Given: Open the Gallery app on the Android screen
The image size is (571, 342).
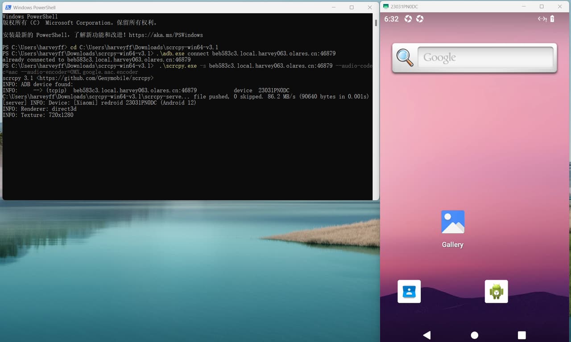Looking at the screenshot, I should click(453, 222).
